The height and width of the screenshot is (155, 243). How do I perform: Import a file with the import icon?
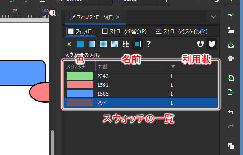(230, 78)
